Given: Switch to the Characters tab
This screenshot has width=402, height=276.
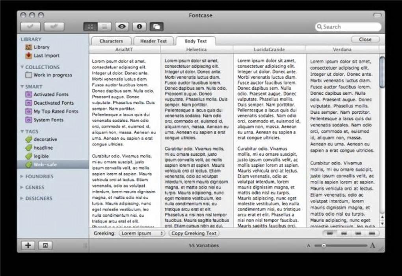Looking at the screenshot, I should point(111,41).
